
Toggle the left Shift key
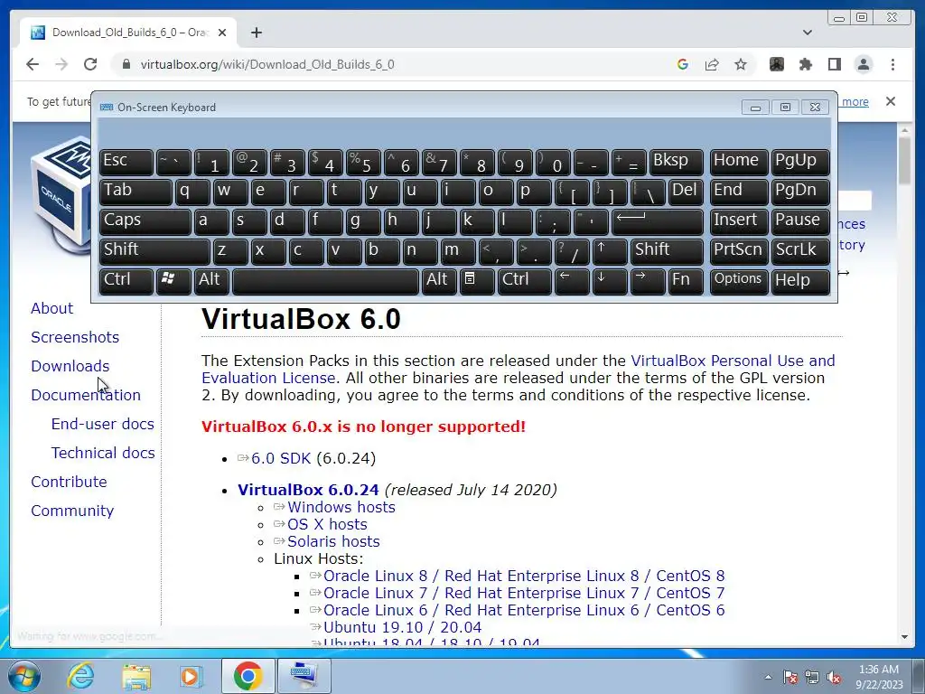click(x=154, y=251)
